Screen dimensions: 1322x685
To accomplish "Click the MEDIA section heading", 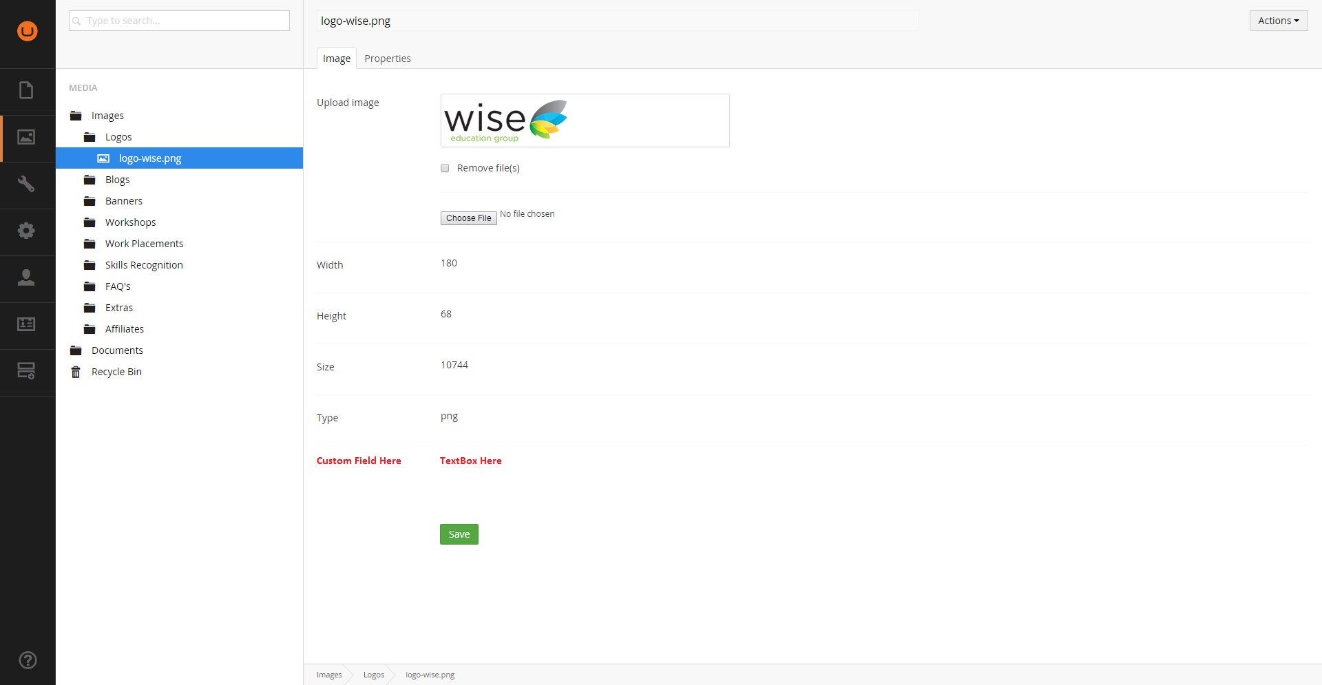I will click(x=83, y=88).
